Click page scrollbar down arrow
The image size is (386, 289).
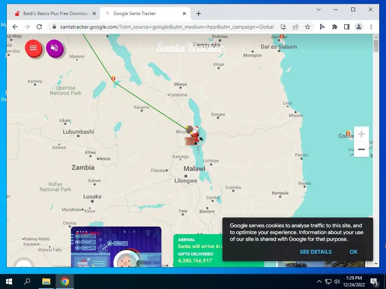[376, 264]
